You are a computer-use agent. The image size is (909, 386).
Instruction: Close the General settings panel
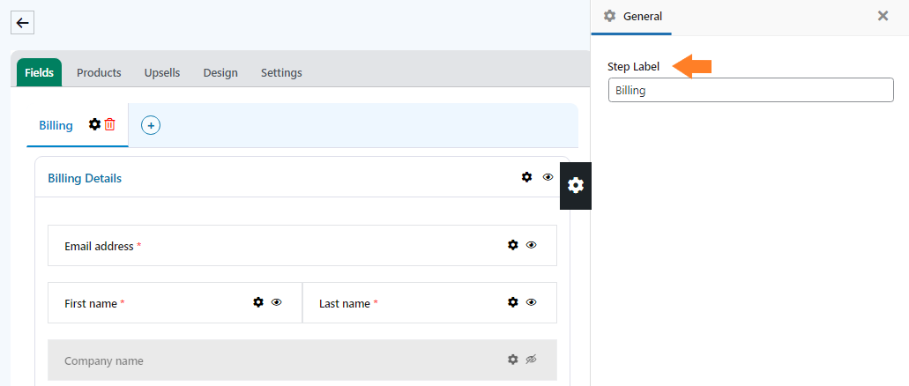pos(883,16)
